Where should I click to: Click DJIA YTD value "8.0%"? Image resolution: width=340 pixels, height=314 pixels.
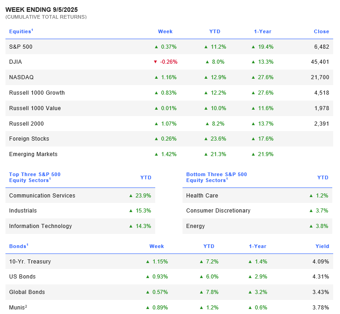tap(218, 62)
